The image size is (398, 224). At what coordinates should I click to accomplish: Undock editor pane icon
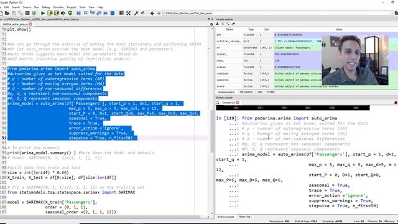click(209, 19)
